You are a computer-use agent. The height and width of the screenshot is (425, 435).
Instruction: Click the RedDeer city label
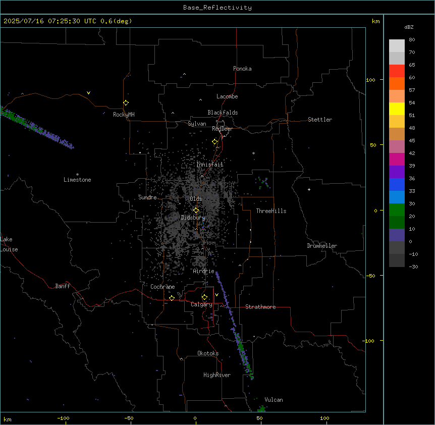(222, 129)
